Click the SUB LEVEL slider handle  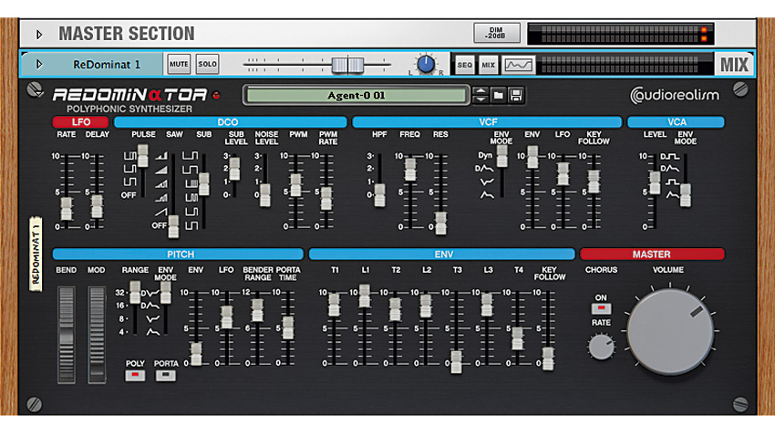pyautogui.click(x=234, y=169)
